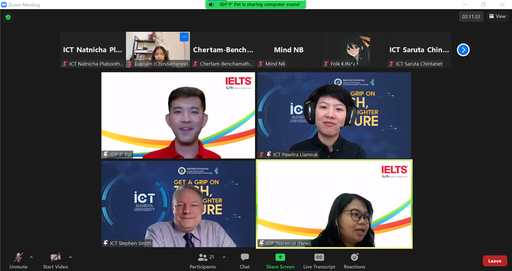Show next page of participant thumbnails
This screenshot has width=512, height=271.
[463, 50]
